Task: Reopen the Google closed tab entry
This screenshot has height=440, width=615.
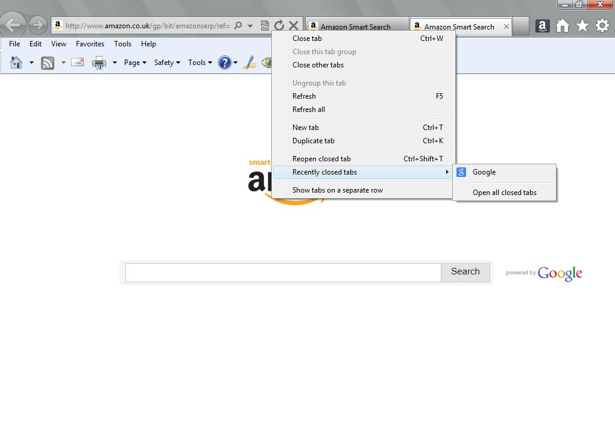Action: (505, 172)
